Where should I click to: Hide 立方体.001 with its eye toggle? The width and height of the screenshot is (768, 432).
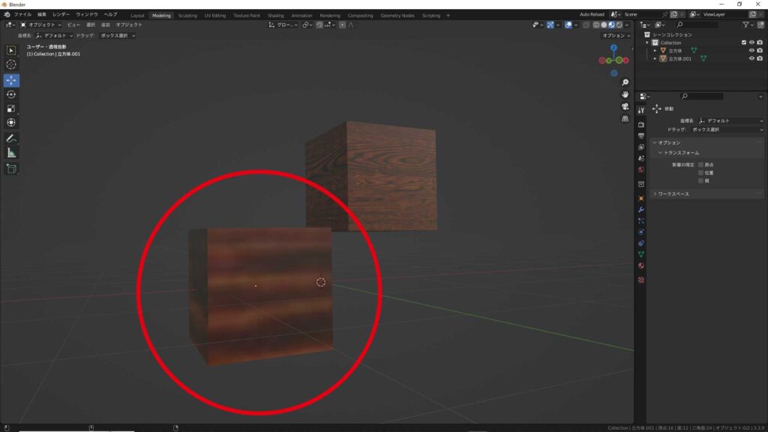coord(751,58)
